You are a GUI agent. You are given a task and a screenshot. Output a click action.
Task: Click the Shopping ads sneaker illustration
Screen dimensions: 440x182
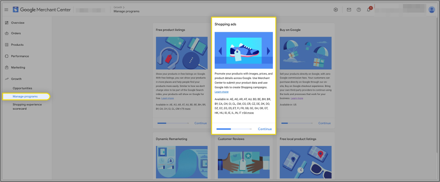click(x=244, y=50)
